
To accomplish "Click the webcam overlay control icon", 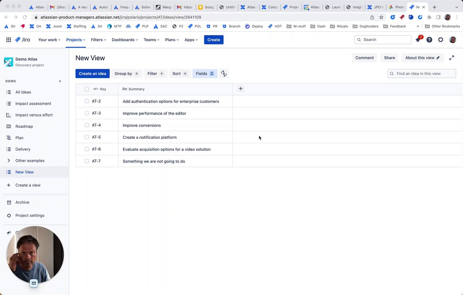I will [x=34, y=283].
